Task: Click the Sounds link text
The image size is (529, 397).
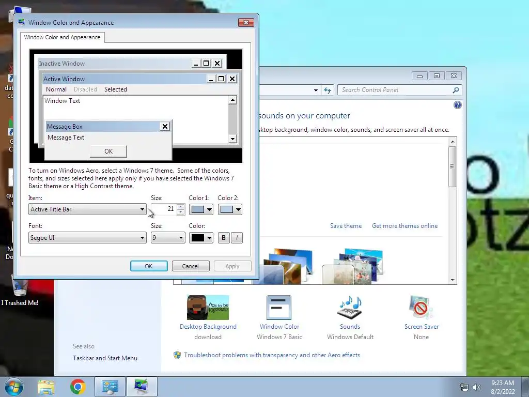Action: (350, 327)
